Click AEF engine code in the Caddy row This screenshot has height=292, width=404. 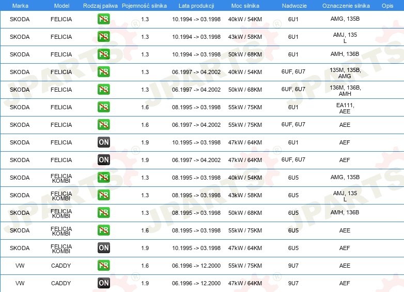(345, 283)
